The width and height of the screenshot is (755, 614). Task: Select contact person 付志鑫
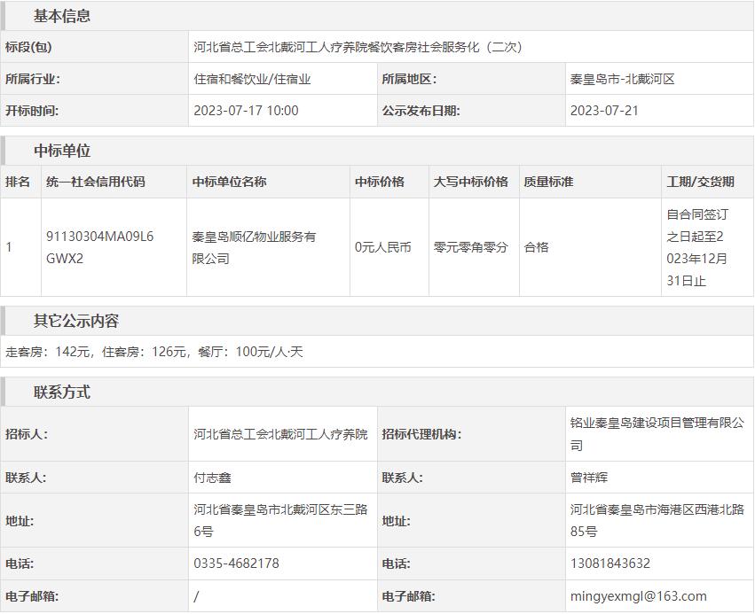pos(212,478)
